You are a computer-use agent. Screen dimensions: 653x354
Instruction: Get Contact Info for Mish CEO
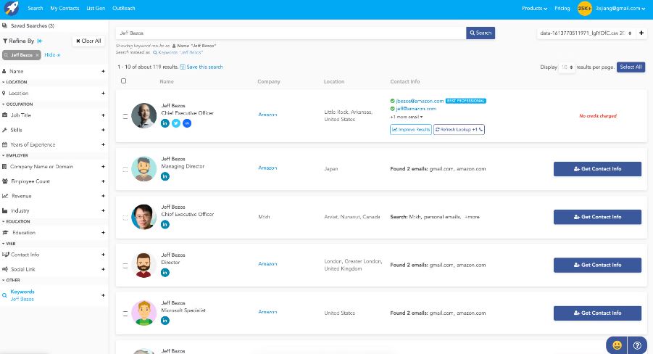tap(597, 217)
